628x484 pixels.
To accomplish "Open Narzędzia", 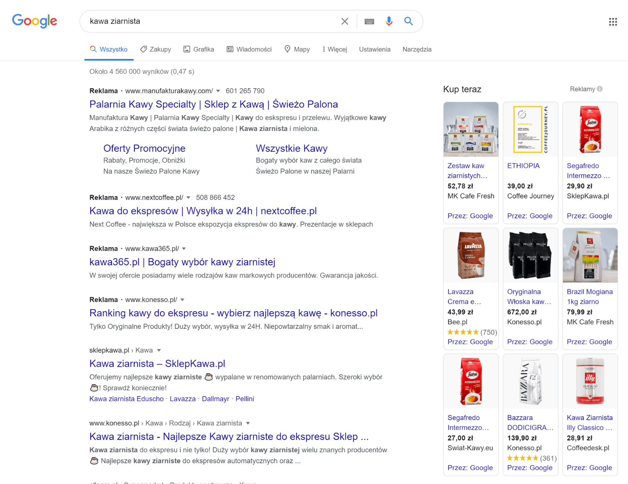I will [417, 49].
